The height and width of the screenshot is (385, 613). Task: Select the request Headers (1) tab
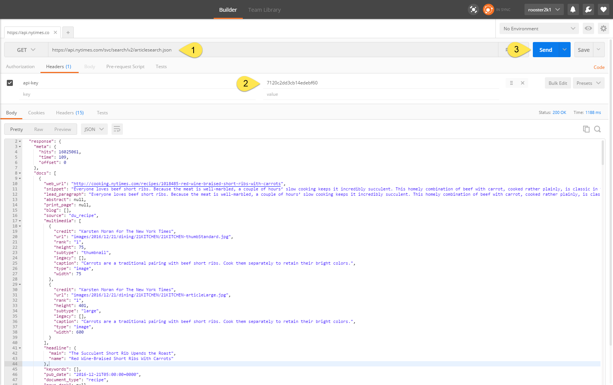point(59,67)
